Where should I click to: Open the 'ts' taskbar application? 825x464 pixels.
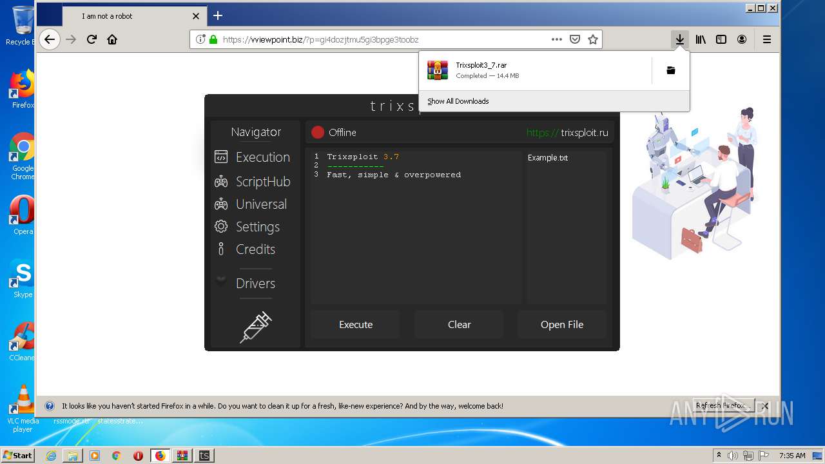(x=204, y=456)
